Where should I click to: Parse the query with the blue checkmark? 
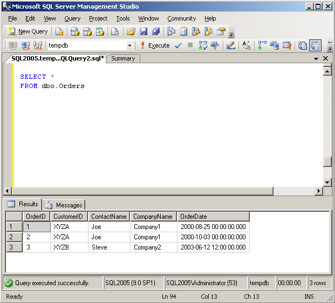click(178, 45)
